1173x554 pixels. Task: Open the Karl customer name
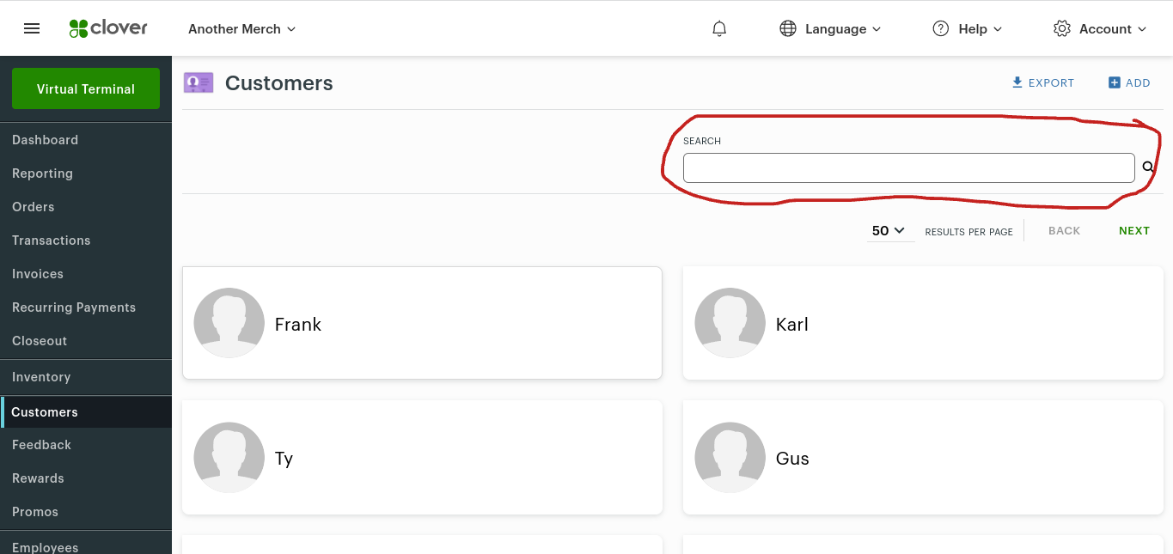click(792, 324)
